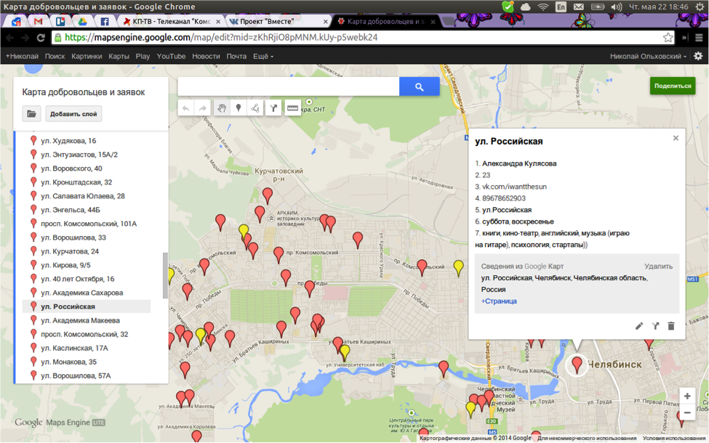Viewport: 709px width, 443px height.
Task: Edit marker with pencil icon
Action: [x=639, y=326]
